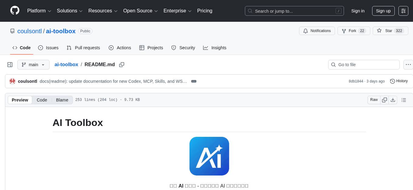Copy the README.md file path
This screenshot has height=190, width=413.
coord(122,64)
